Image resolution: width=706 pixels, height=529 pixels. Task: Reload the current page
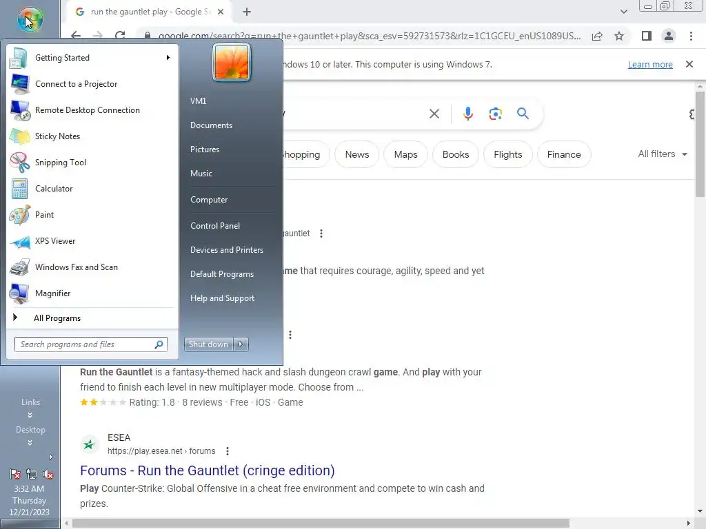(120, 36)
